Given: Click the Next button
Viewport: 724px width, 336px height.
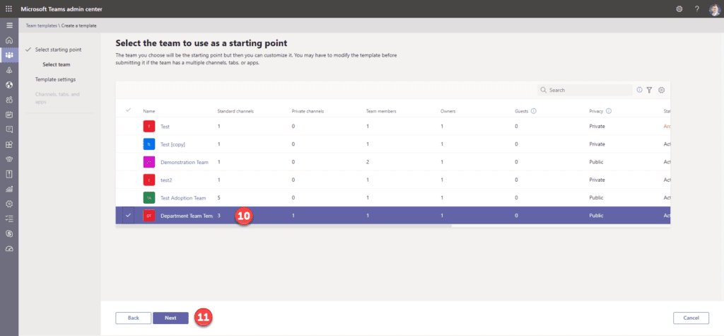Looking at the screenshot, I should (170, 318).
